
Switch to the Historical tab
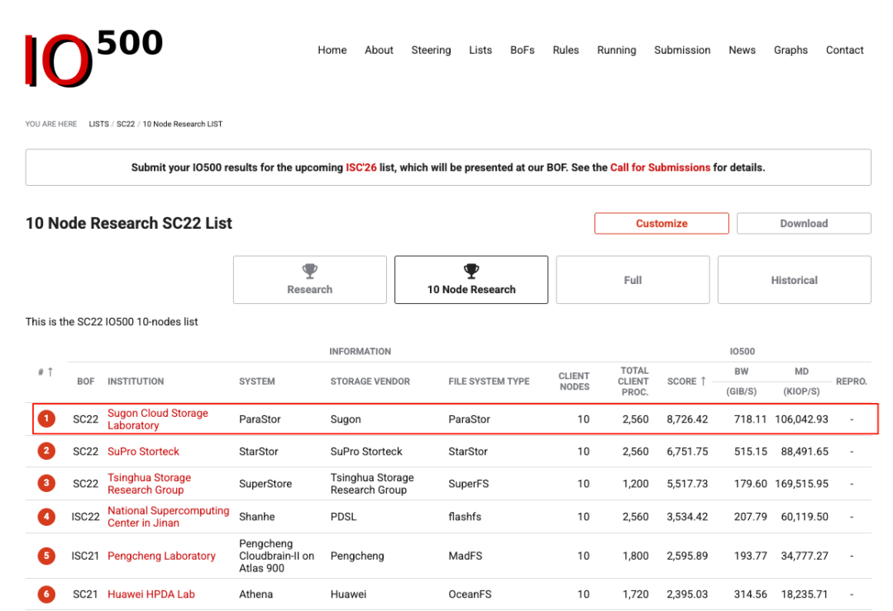pos(795,280)
